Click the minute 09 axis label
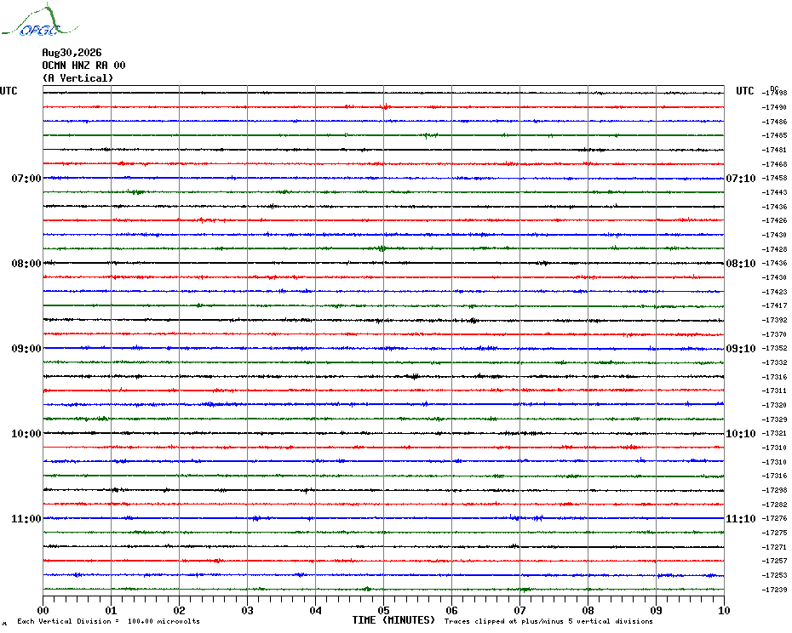 coord(656,610)
